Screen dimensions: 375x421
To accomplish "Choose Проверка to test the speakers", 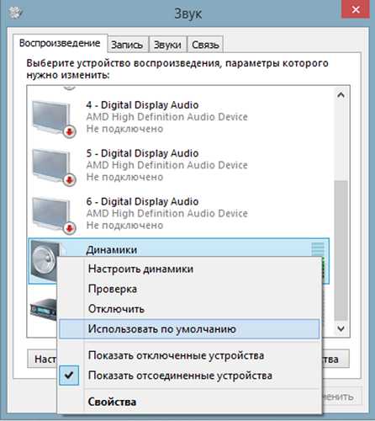I will point(113,289).
